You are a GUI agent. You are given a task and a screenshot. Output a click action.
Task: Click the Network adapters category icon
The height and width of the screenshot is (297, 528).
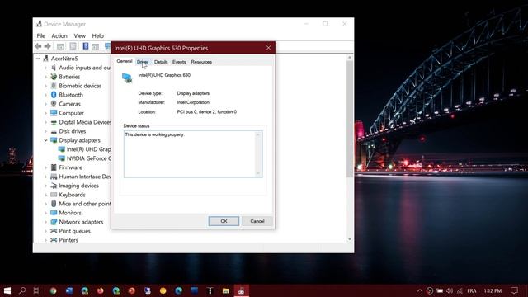coord(54,222)
